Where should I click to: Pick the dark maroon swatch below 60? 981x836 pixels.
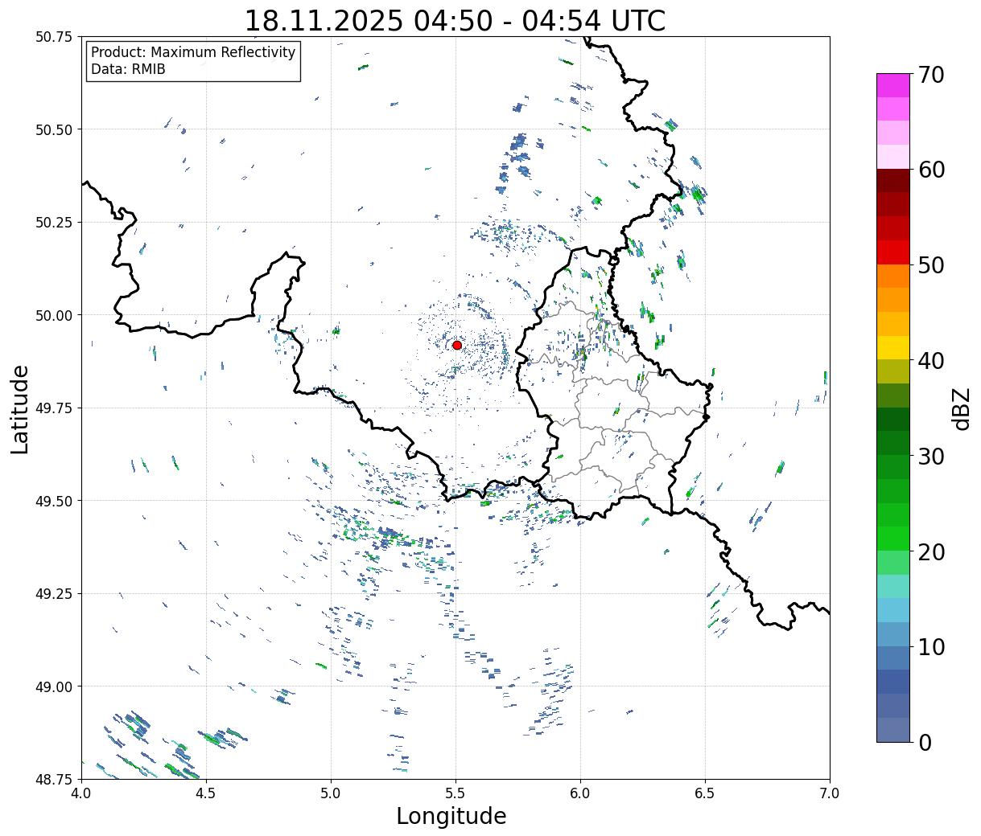pos(893,181)
